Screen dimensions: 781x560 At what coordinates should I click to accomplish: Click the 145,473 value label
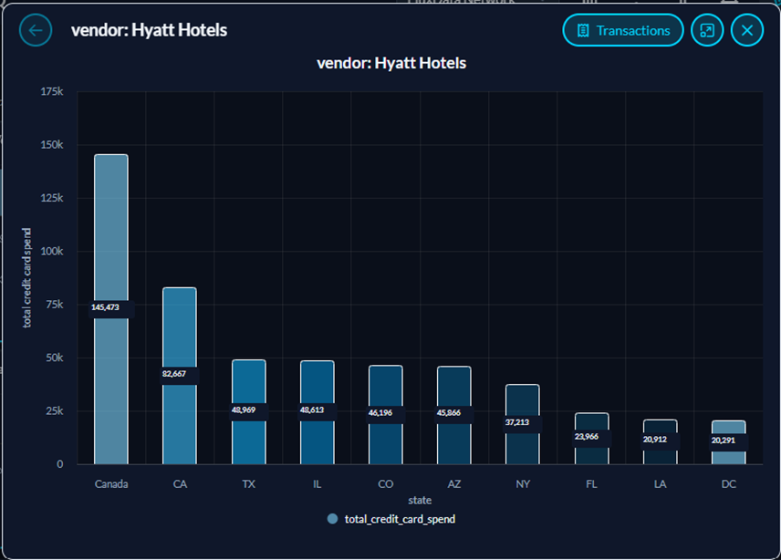pyautogui.click(x=106, y=307)
